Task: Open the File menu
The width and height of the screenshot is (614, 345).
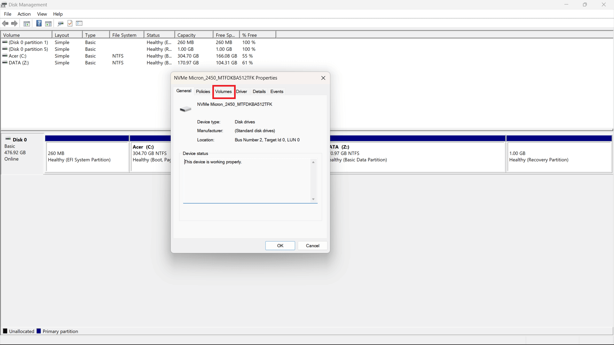Action: coord(8,14)
